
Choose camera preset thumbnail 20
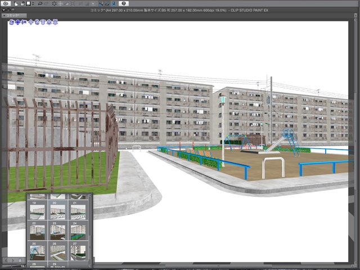(57, 212)
